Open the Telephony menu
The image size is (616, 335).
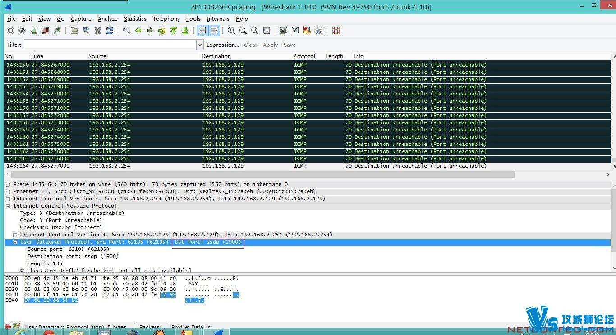coord(166,19)
